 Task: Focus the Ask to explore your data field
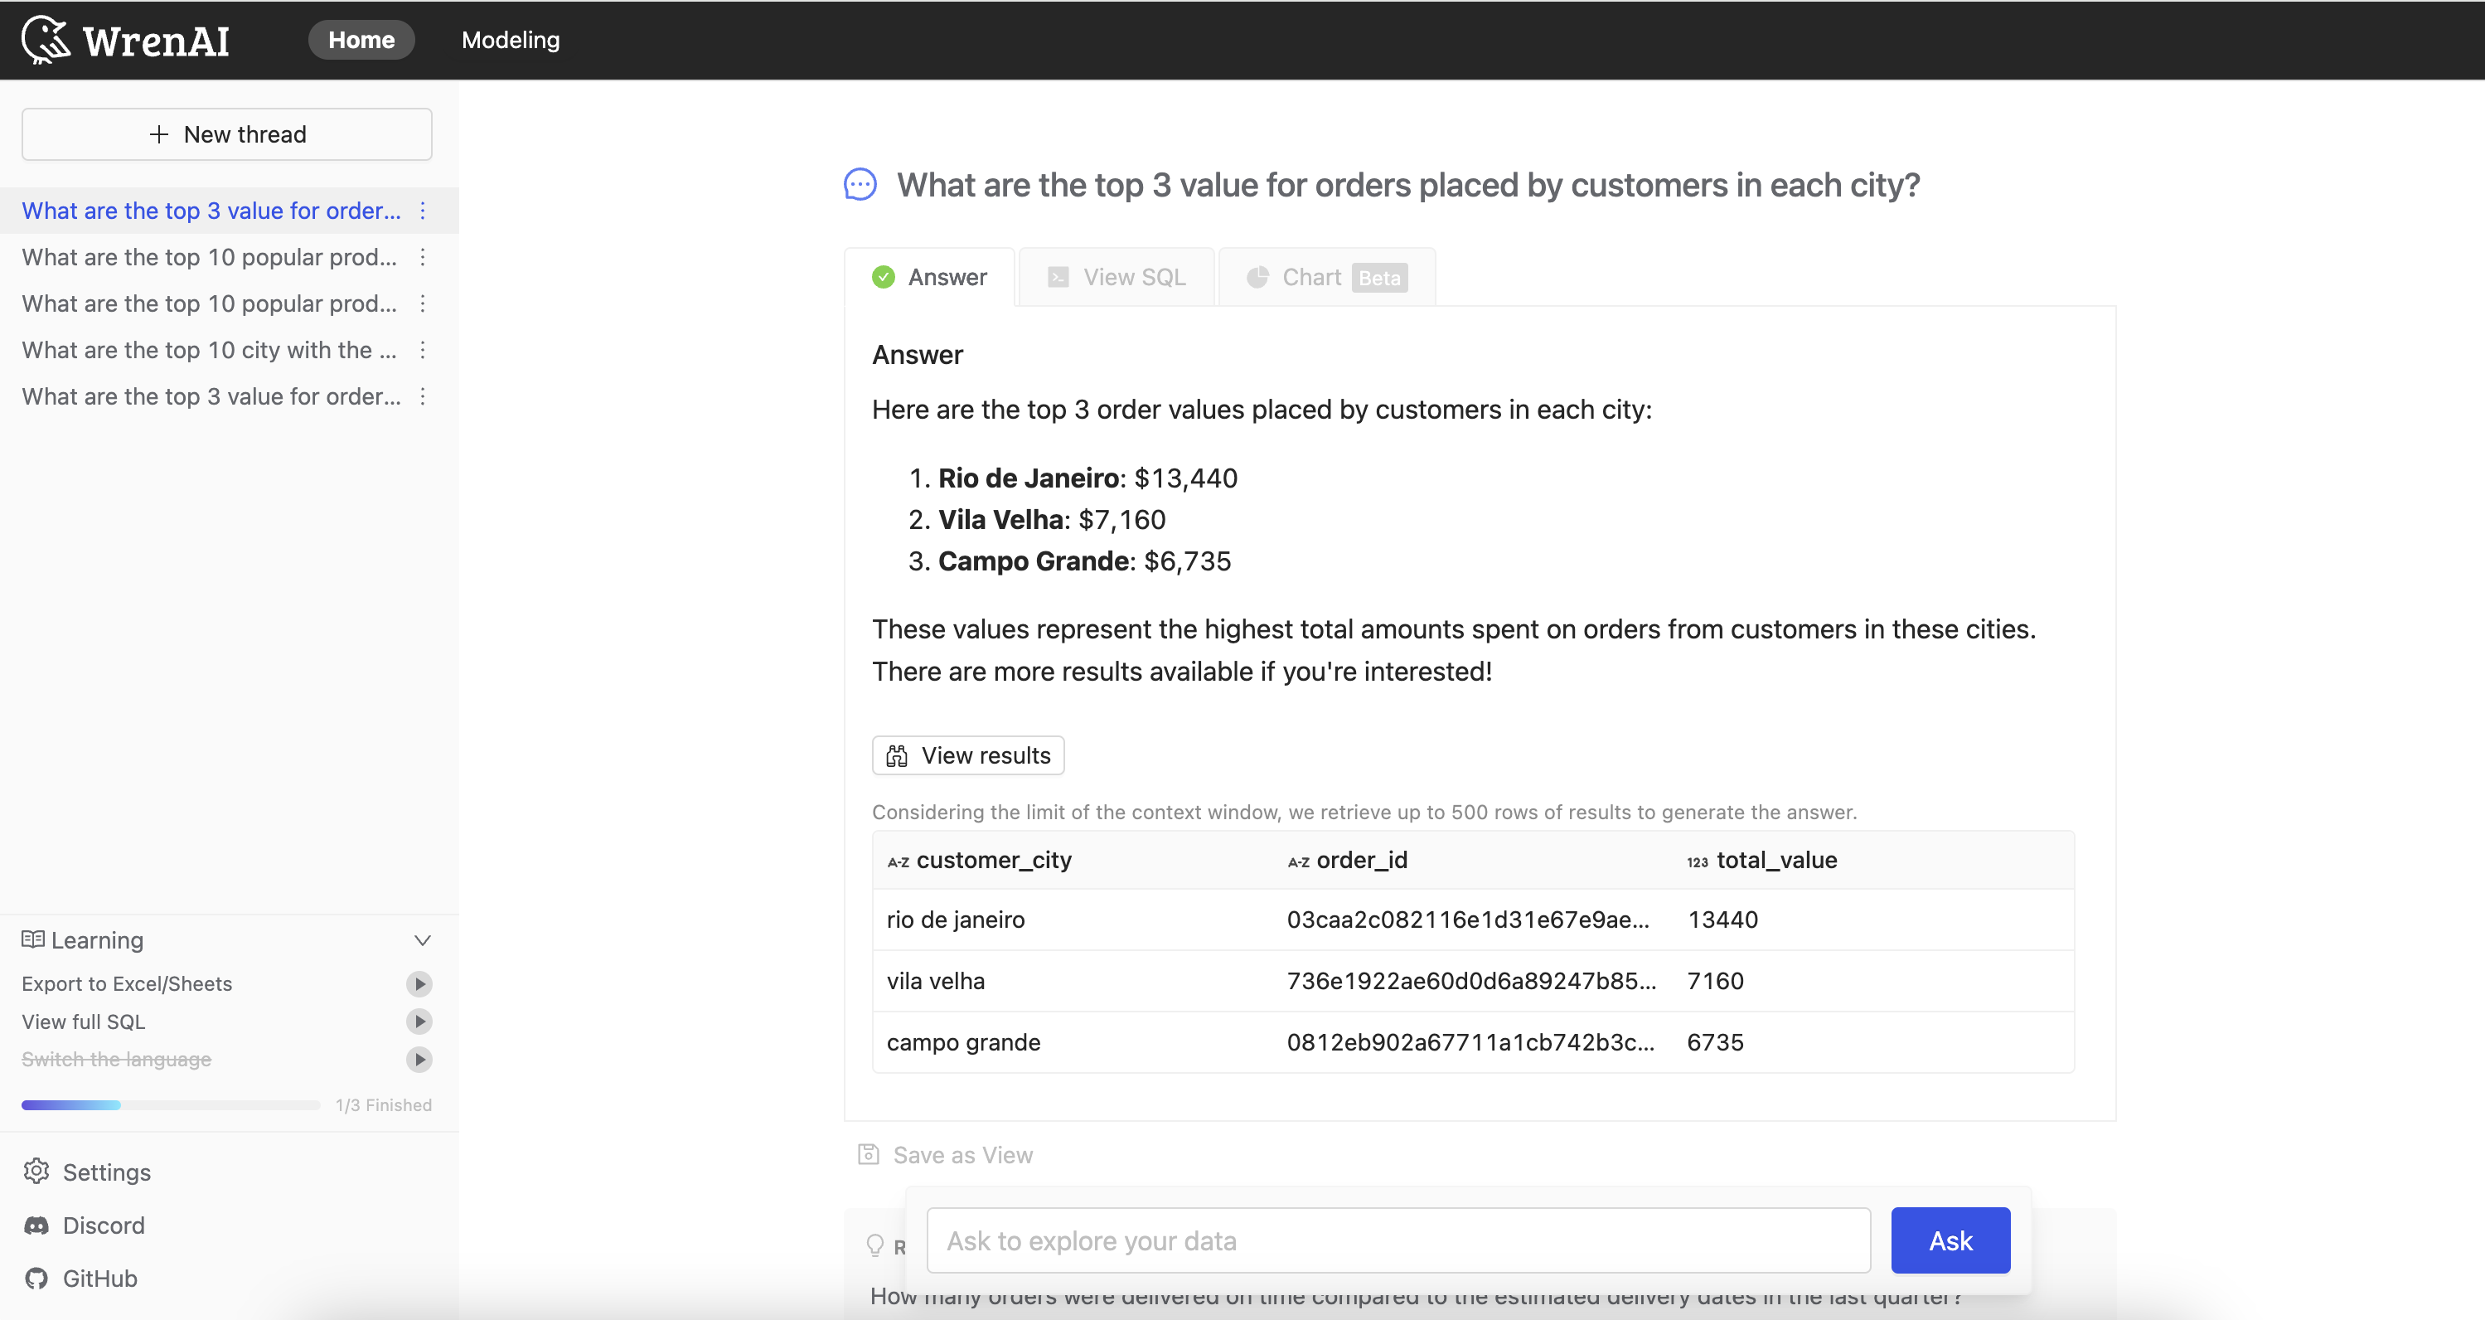1398,1241
